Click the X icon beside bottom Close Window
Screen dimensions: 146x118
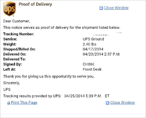pyautogui.click(x=107, y=103)
